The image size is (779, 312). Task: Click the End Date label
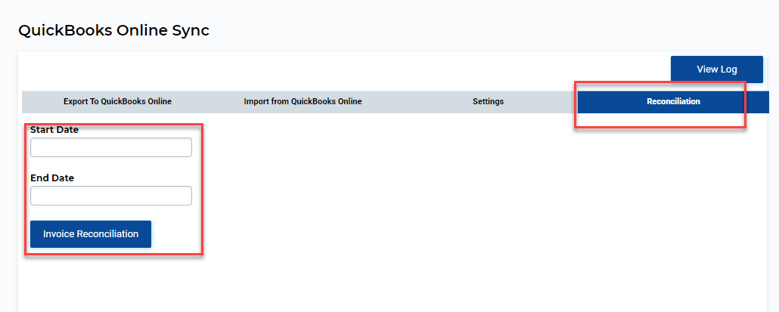coord(52,178)
